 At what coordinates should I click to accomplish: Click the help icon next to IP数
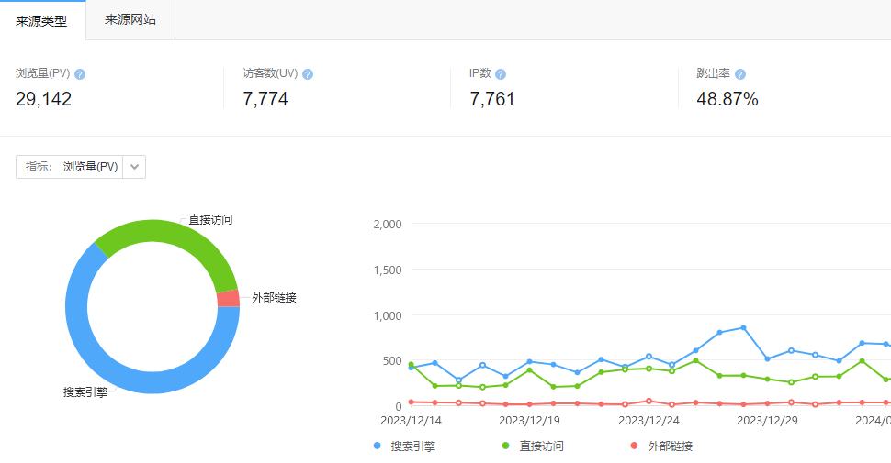coord(501,74)
